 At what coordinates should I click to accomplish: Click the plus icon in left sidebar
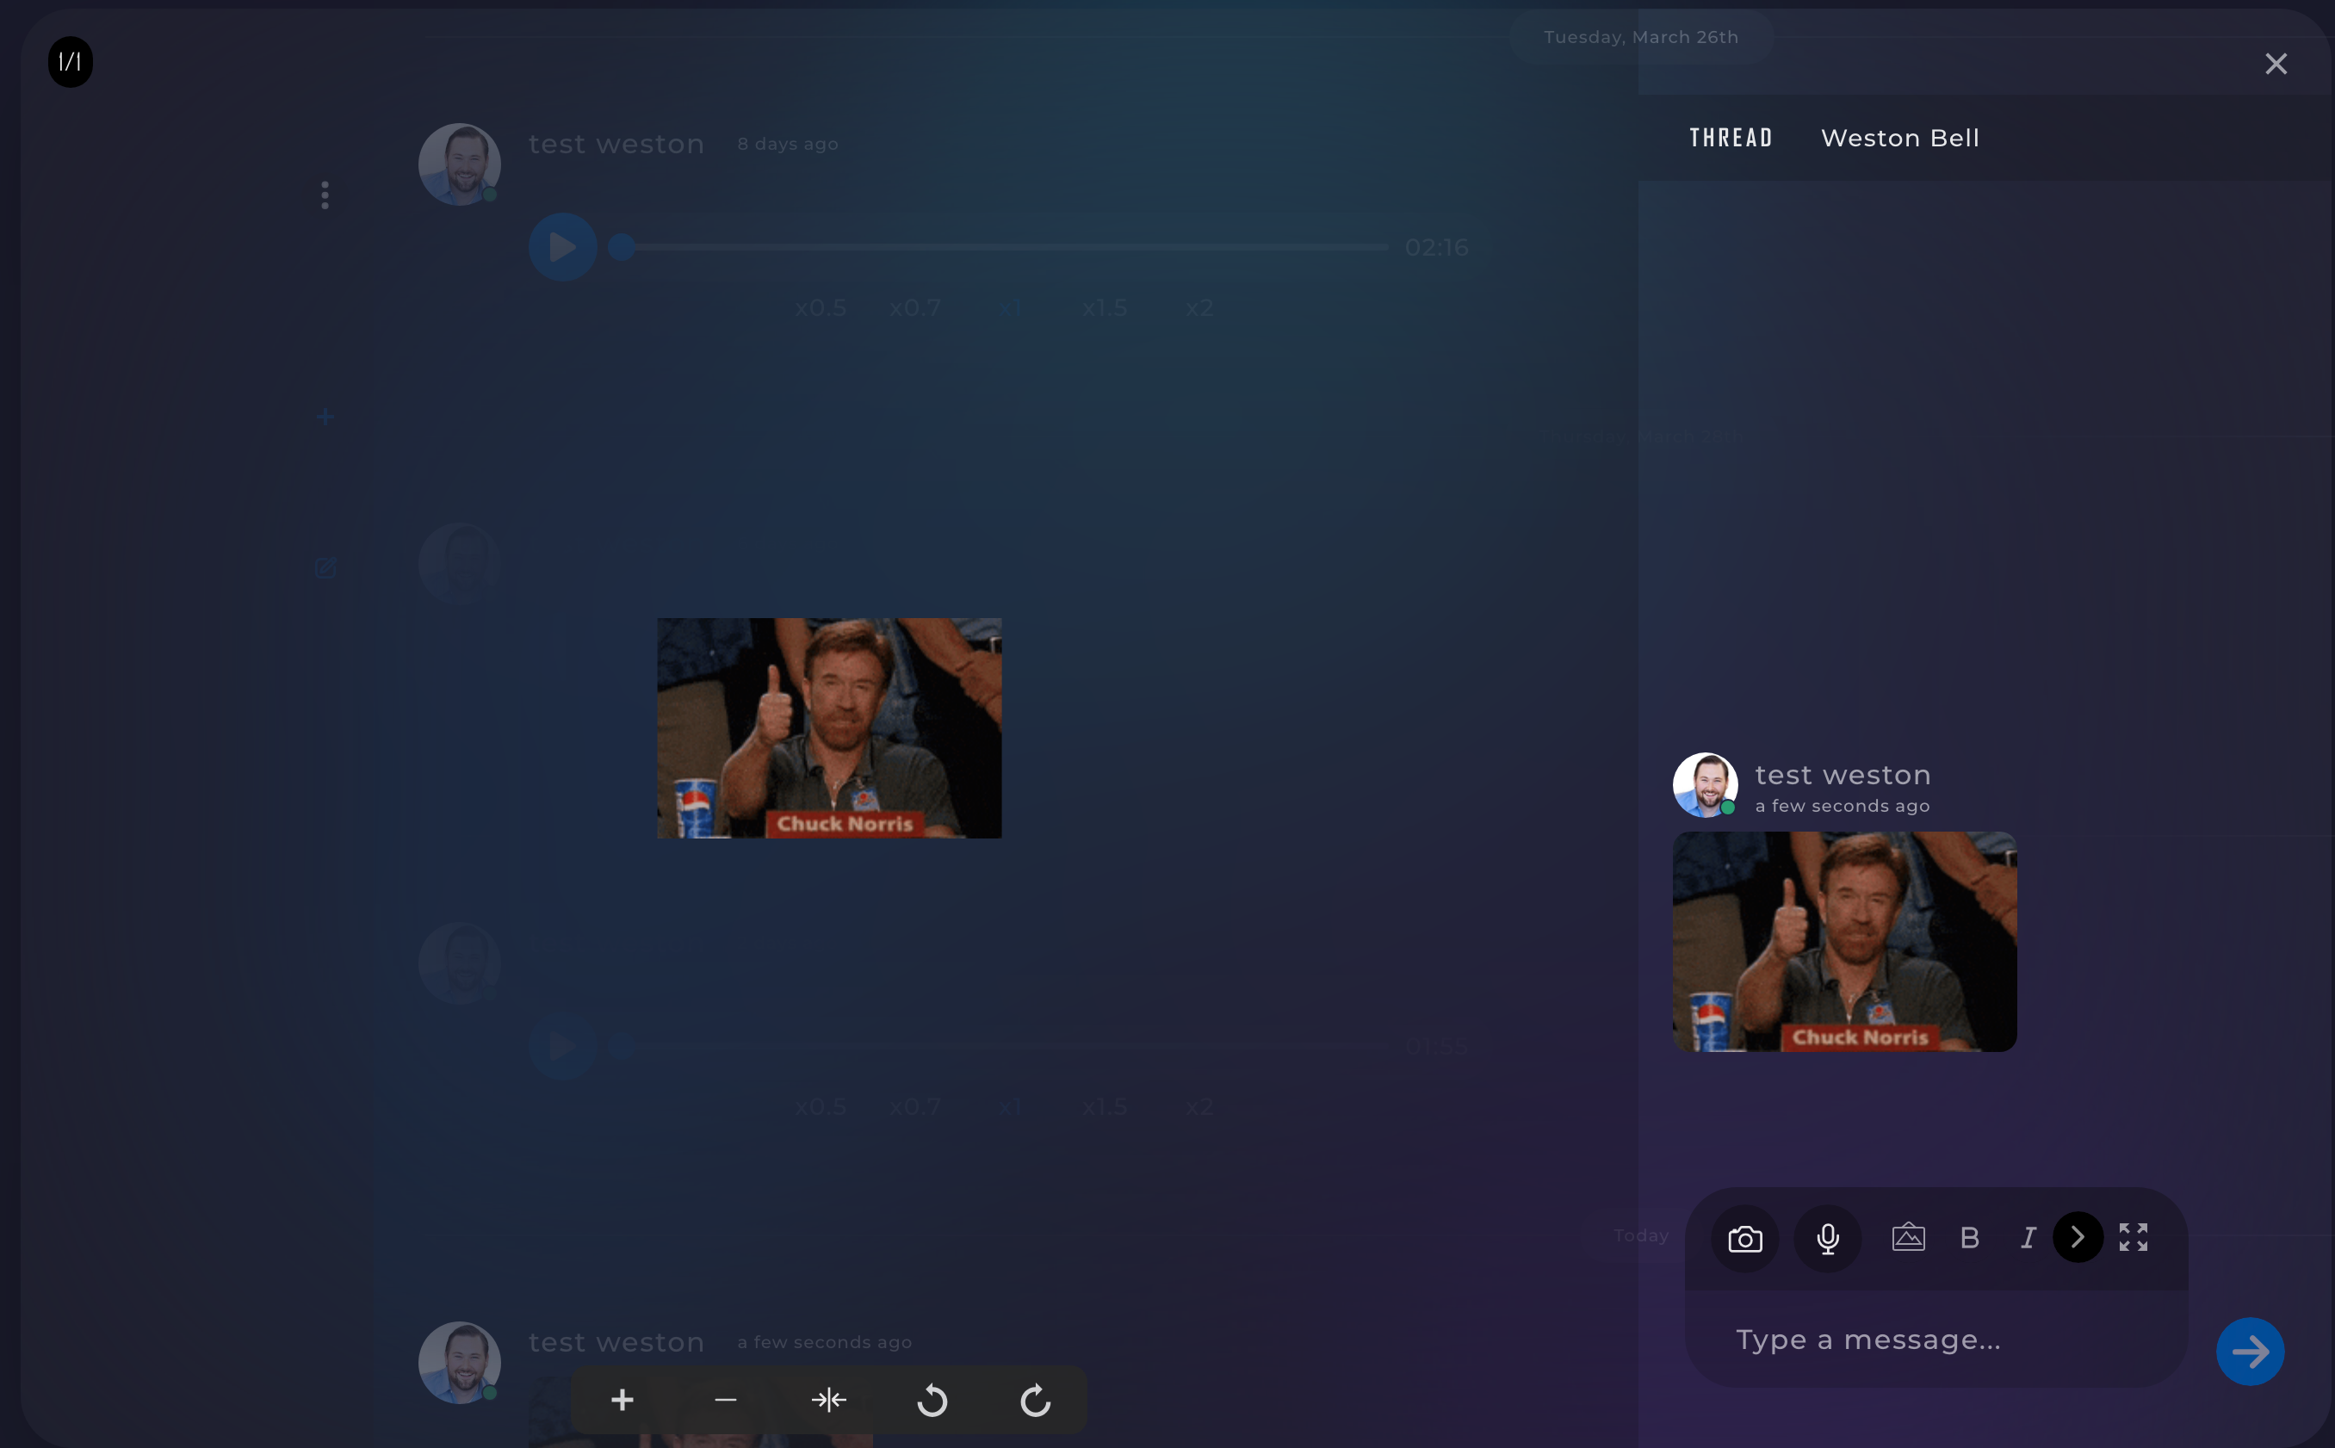tap(325, 417)
